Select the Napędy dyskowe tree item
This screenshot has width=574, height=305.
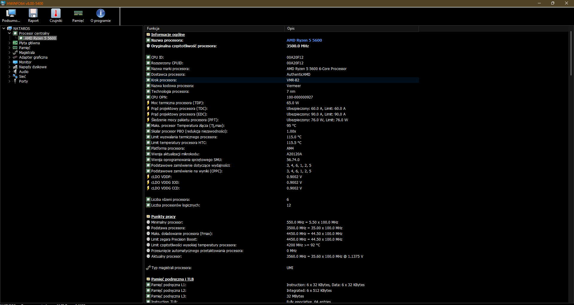[x=33, y=67]
